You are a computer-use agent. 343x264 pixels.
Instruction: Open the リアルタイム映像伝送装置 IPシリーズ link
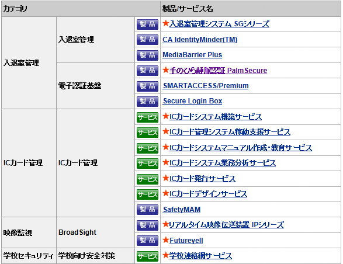point(227,225)
